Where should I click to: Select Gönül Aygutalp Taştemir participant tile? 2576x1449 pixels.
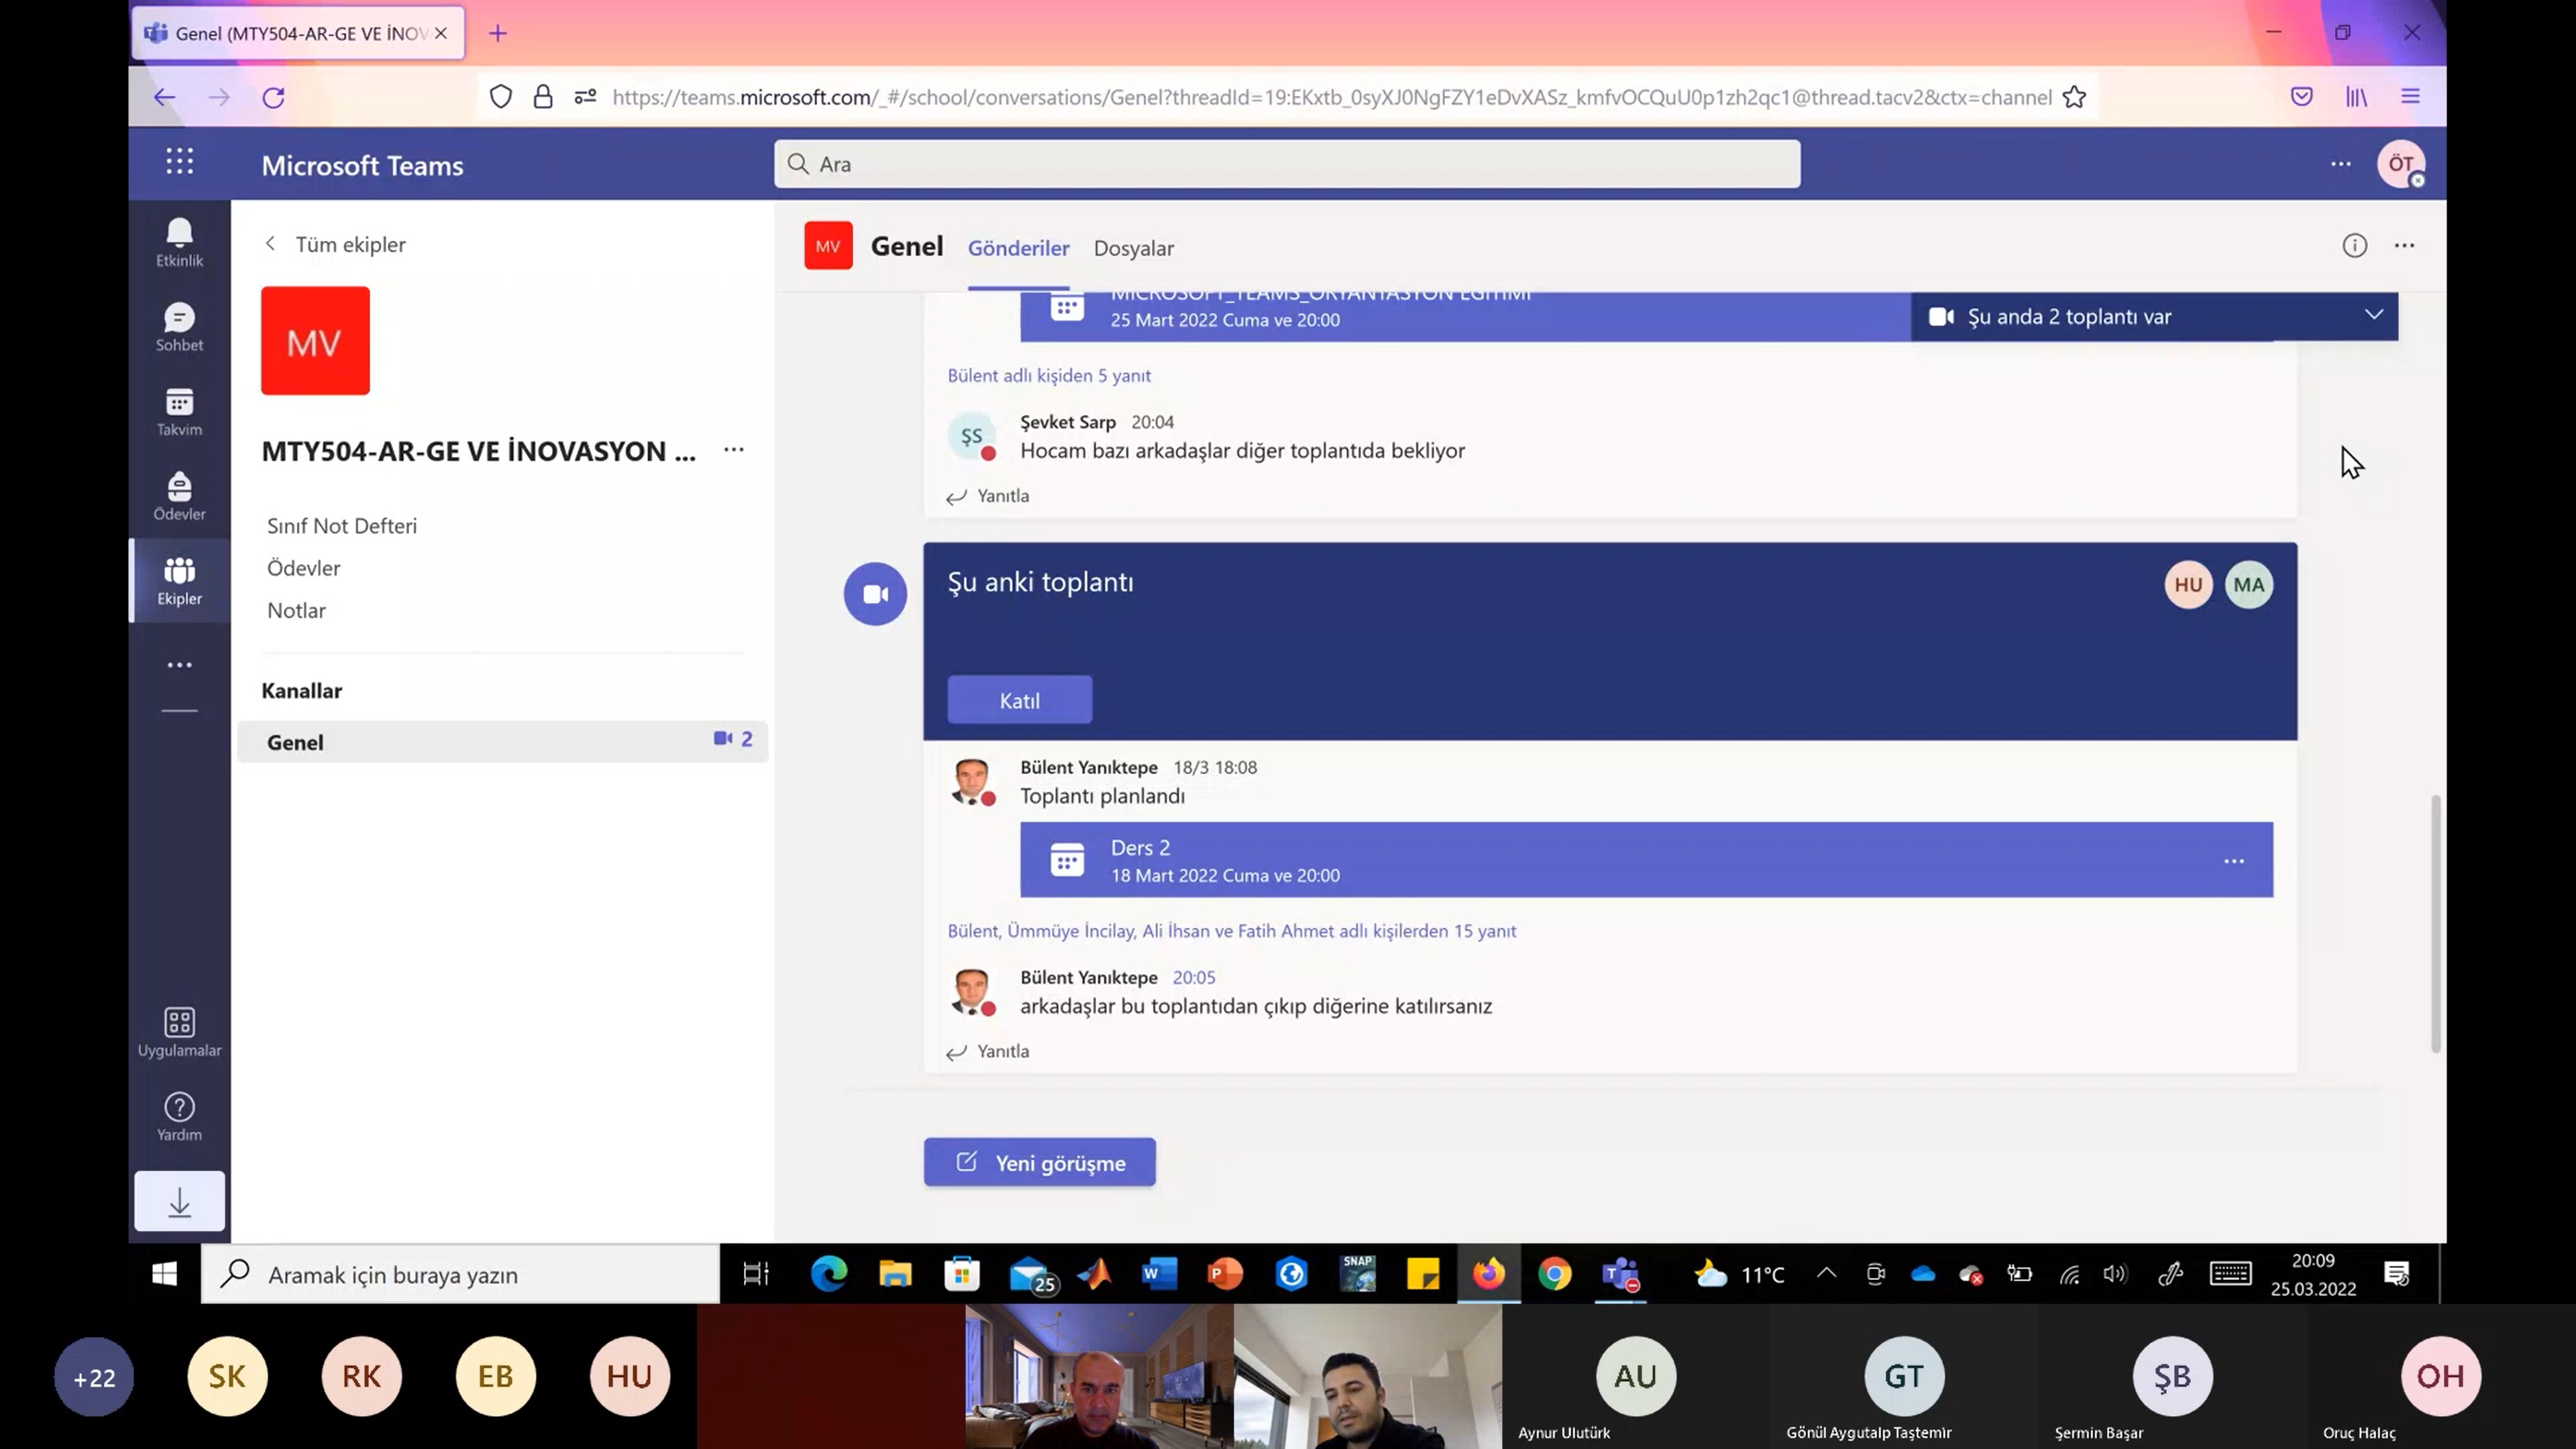tap(1904, 1376)
